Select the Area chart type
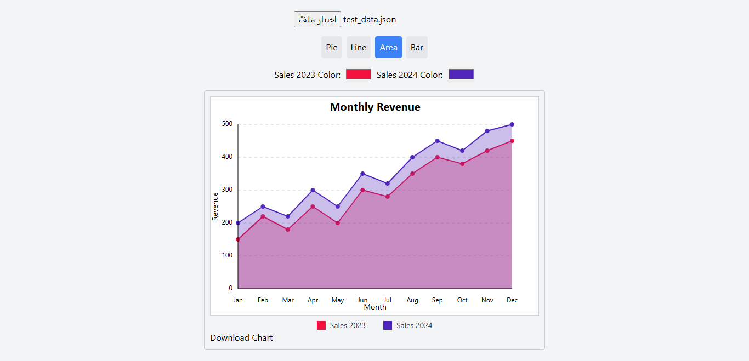Viewport: 749px width, 361px height. [x=388, y=47]
